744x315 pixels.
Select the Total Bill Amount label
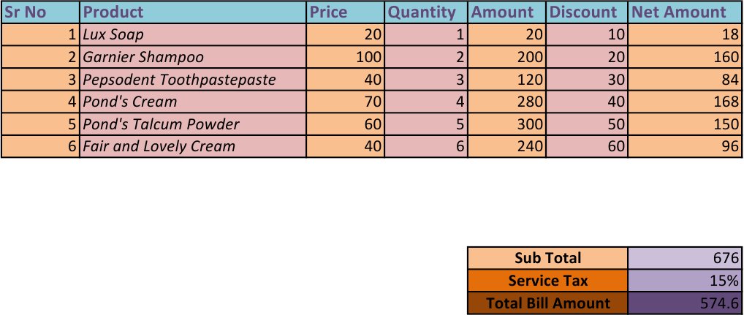tap(547, 303)
